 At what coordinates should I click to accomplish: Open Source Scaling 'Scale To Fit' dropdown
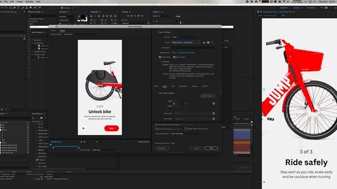pyautogui.click(x=80, y=34)
